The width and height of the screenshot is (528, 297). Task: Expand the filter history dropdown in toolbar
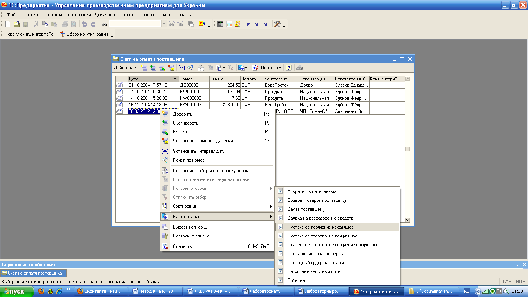224,68
